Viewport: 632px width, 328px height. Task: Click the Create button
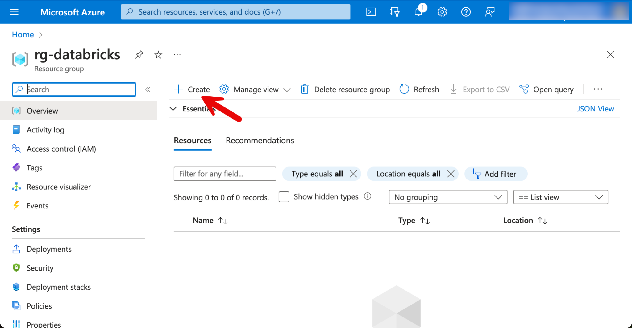pos(192,90)
